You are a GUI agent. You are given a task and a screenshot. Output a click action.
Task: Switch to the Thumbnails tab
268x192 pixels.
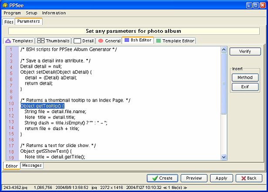tap(53, 41)
